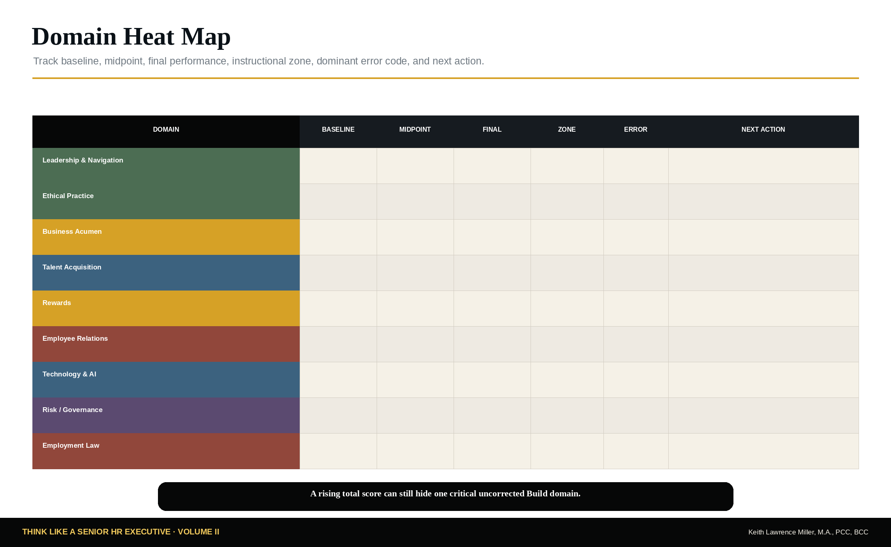Viewport: 891px width, 547px height.
Task: Click Next Action cell for Talent Acquisition
Action: click(x=763, y=273)
